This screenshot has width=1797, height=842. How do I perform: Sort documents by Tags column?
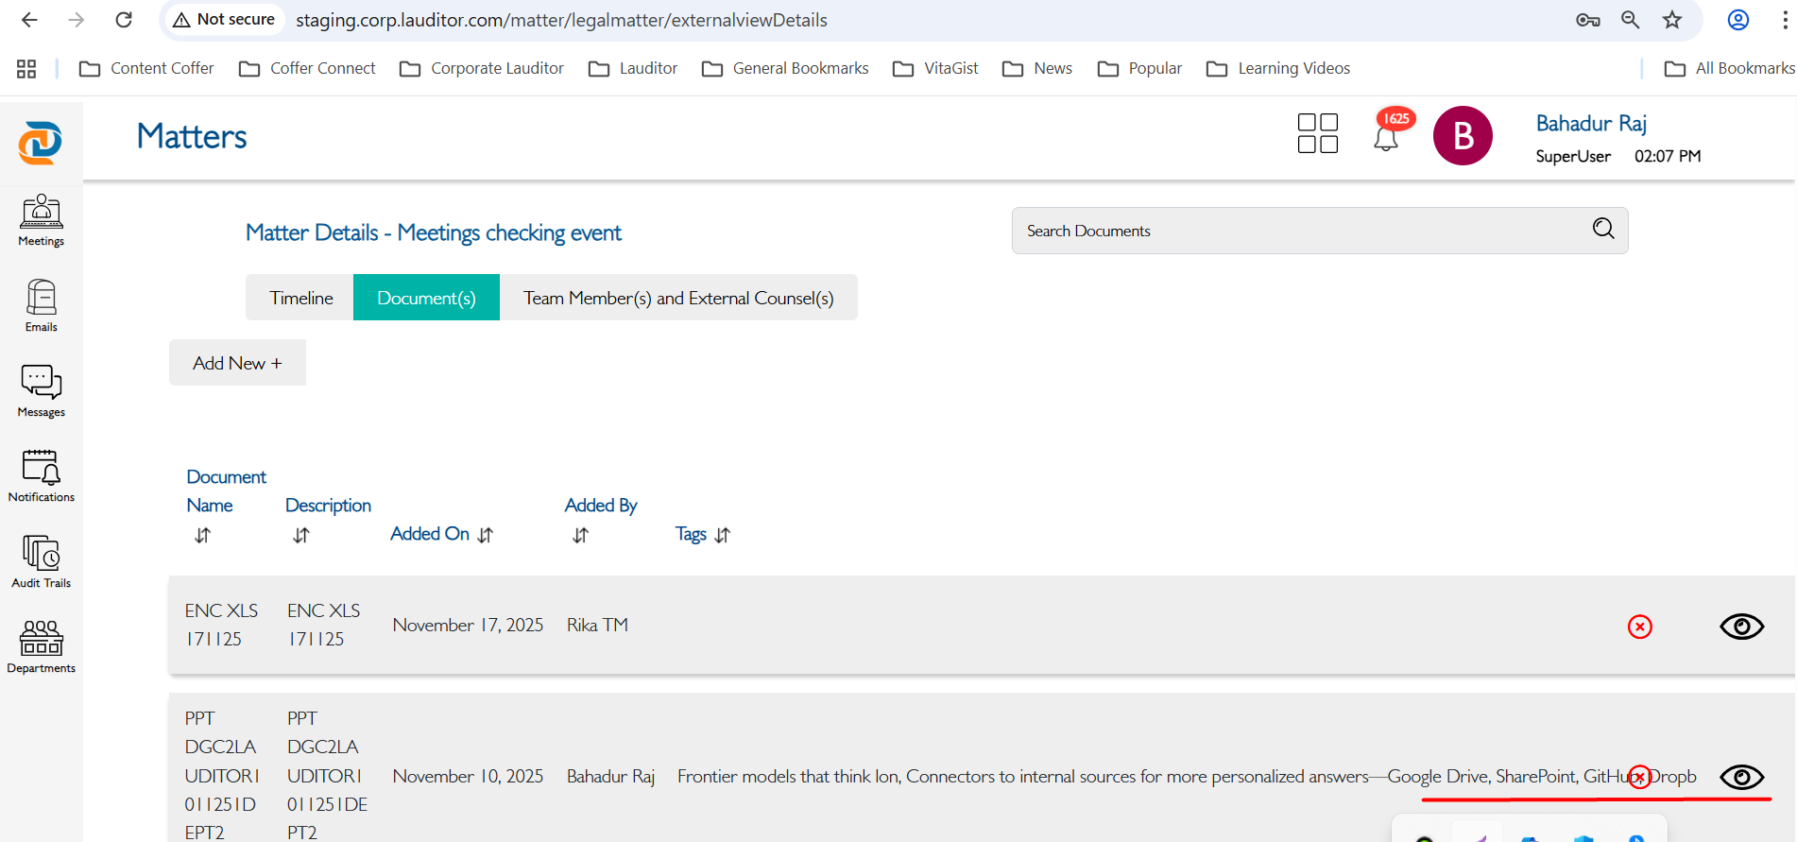[723, 535]
